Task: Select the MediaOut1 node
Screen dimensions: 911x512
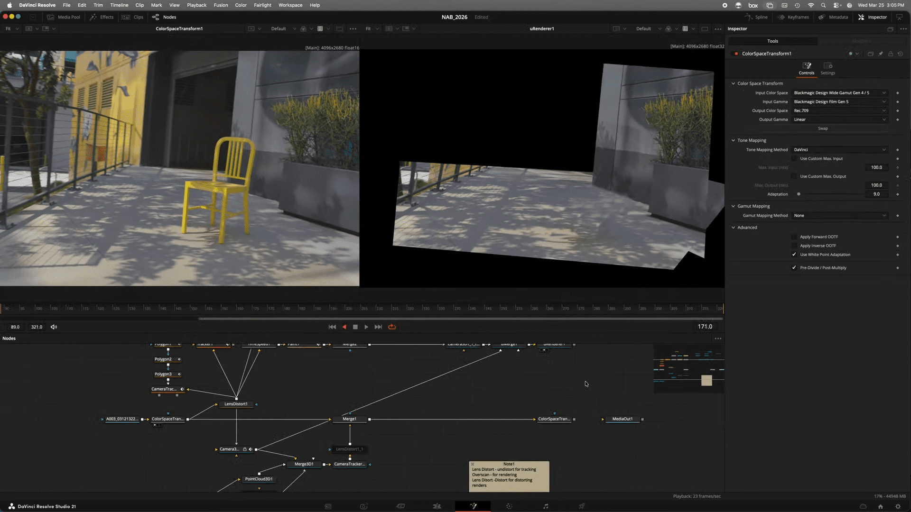Action: [622, 419]
